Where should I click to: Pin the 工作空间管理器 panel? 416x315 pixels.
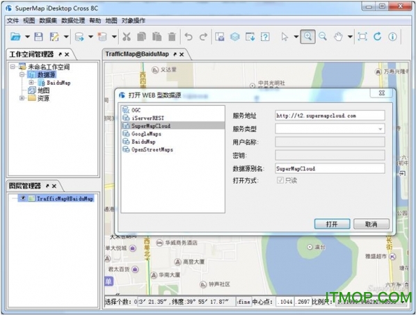click(x=61, y=54)
